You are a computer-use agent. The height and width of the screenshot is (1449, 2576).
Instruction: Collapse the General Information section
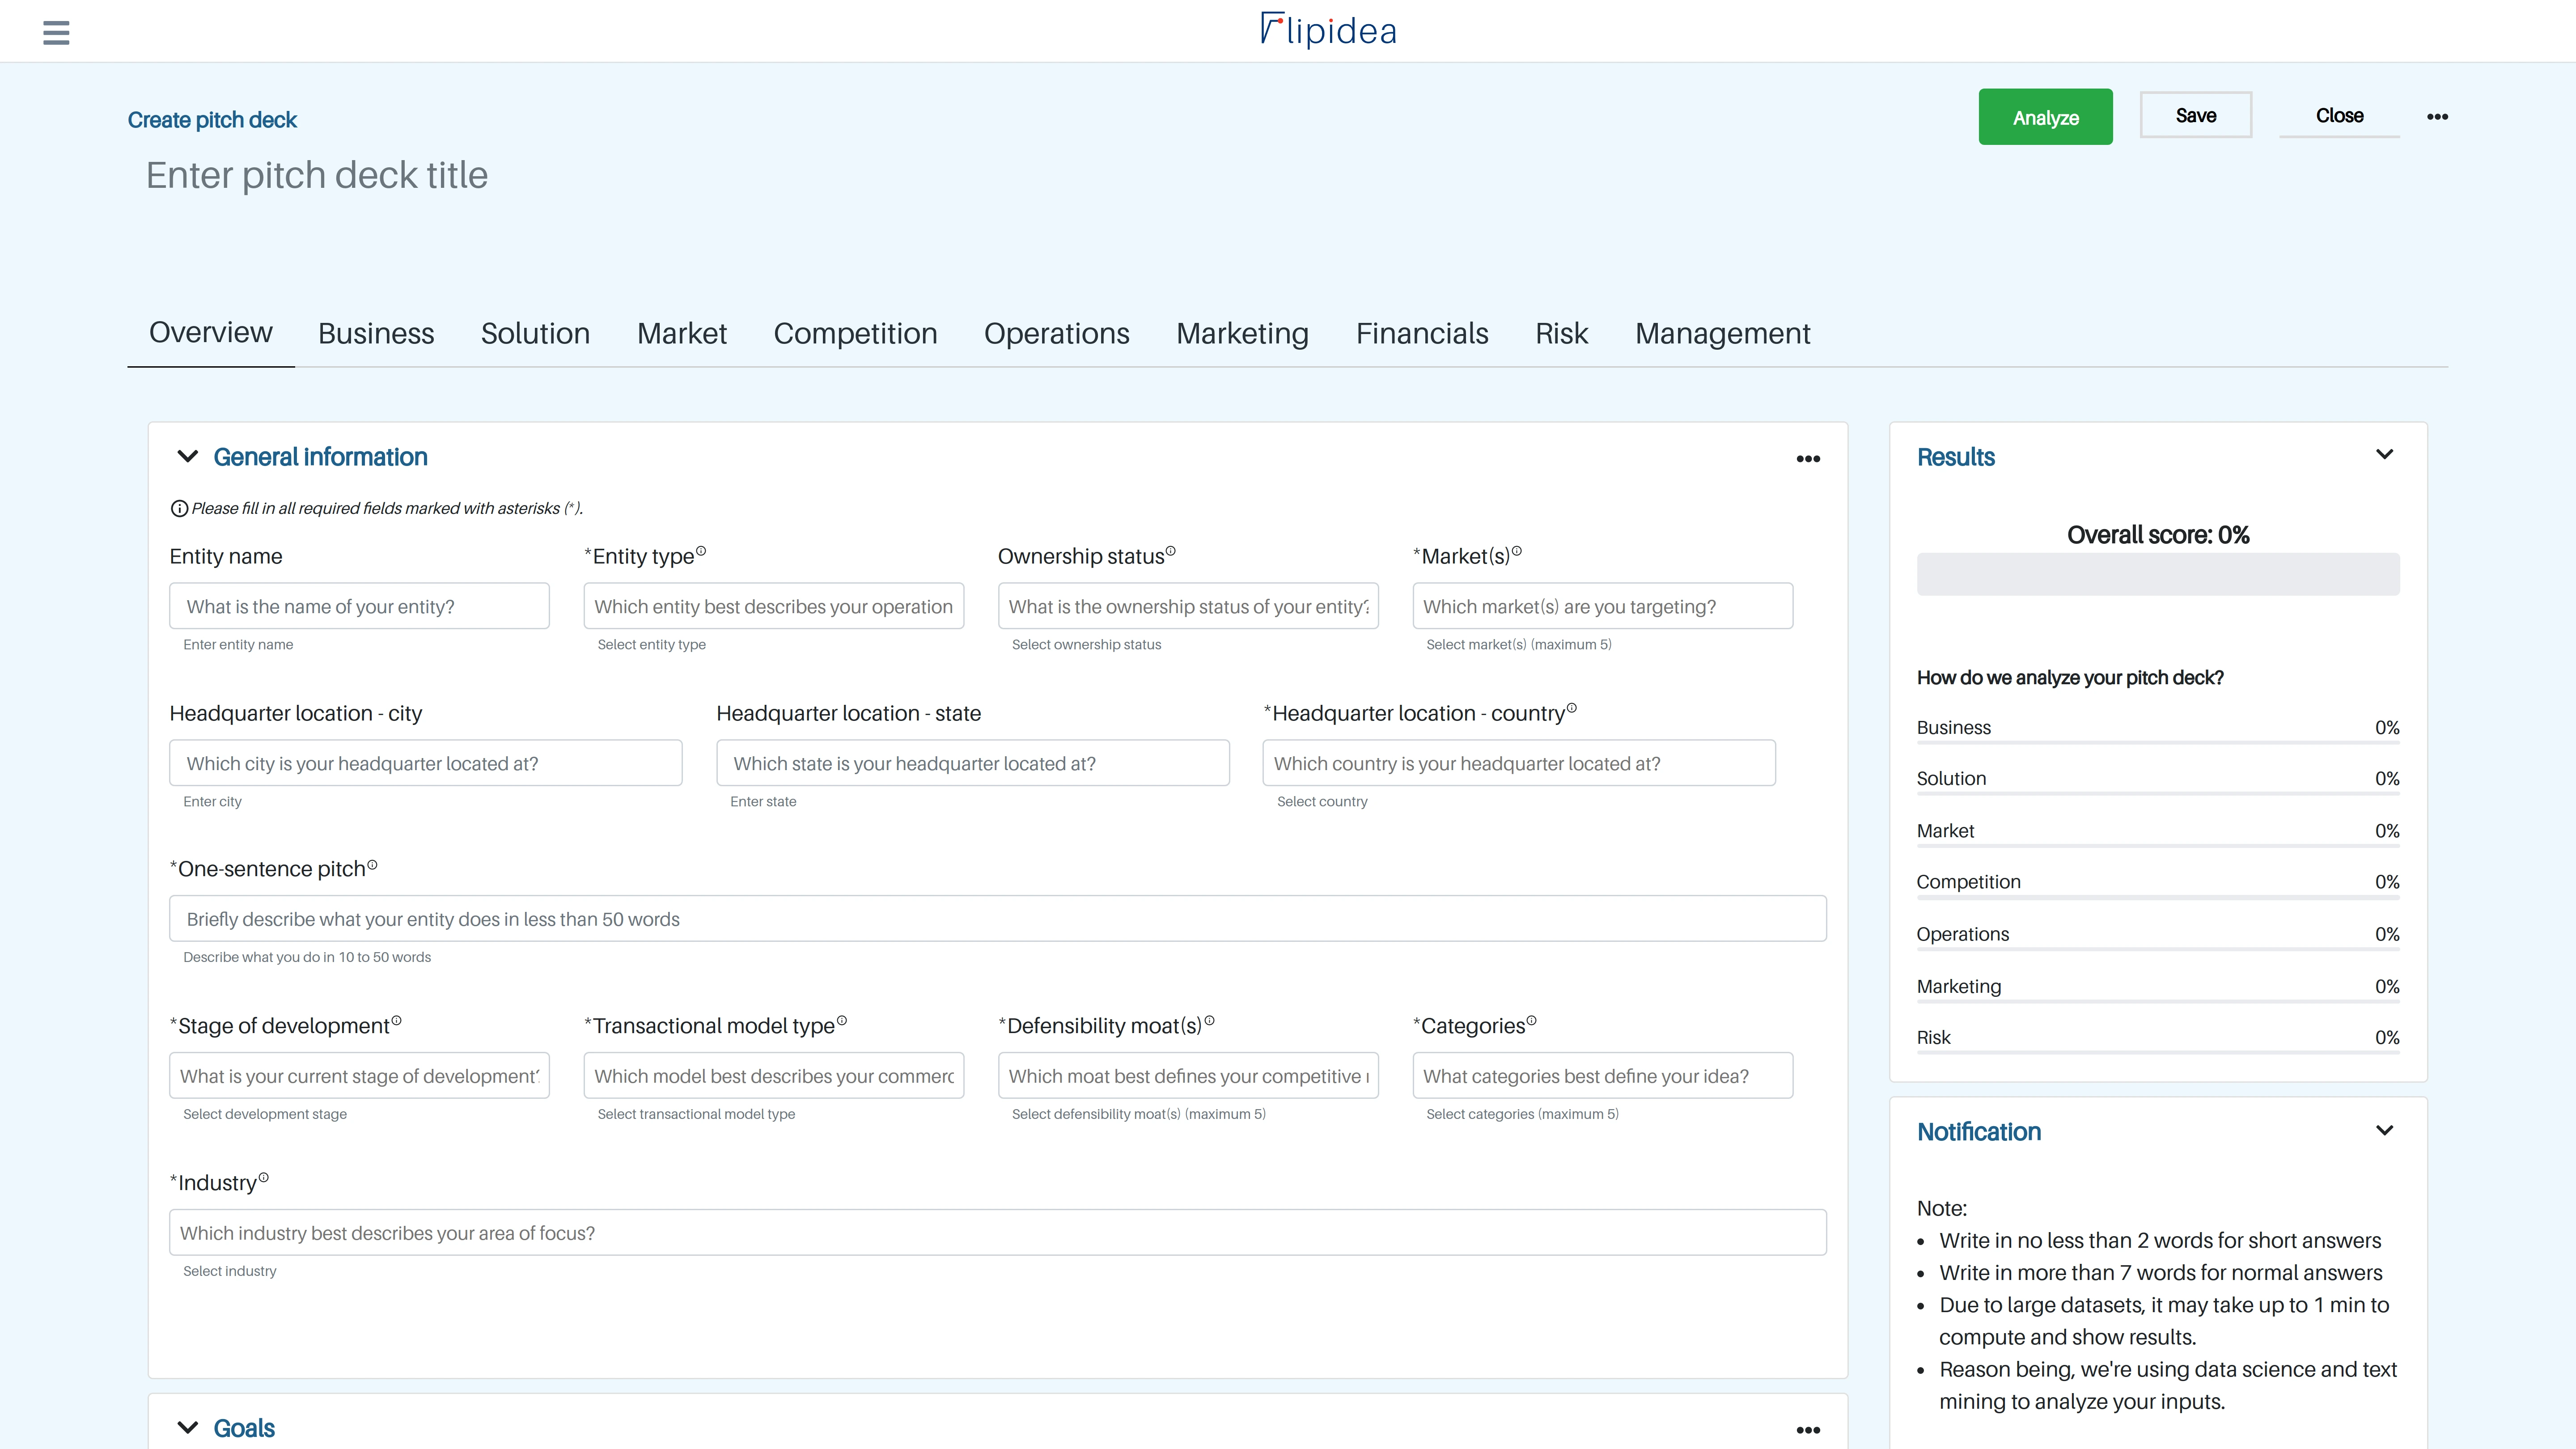point(186,457)
